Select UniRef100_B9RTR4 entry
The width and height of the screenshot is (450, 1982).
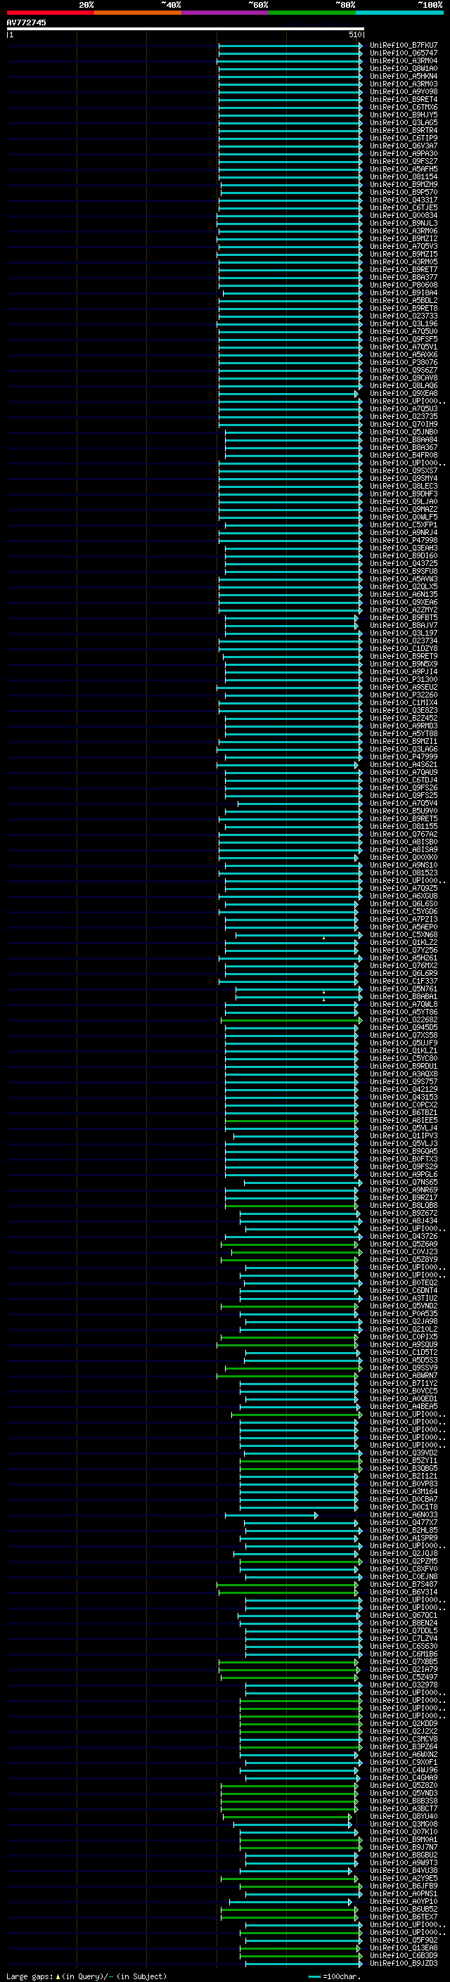pos(403,130)
